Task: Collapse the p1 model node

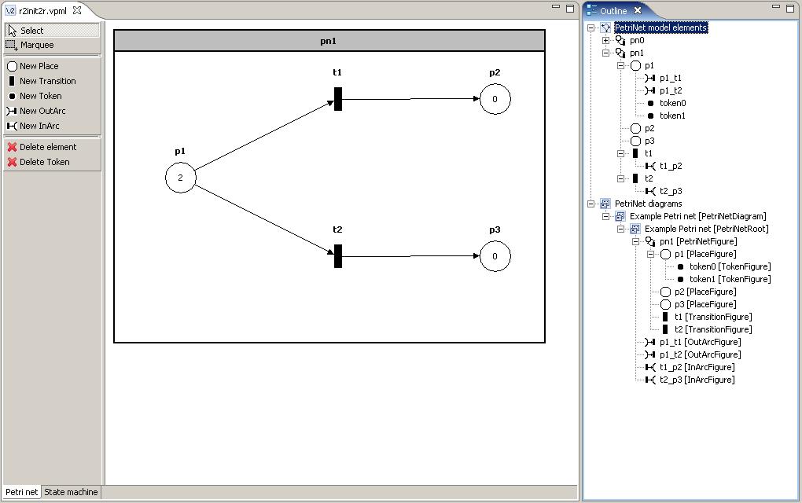Action: coord(620,65)
